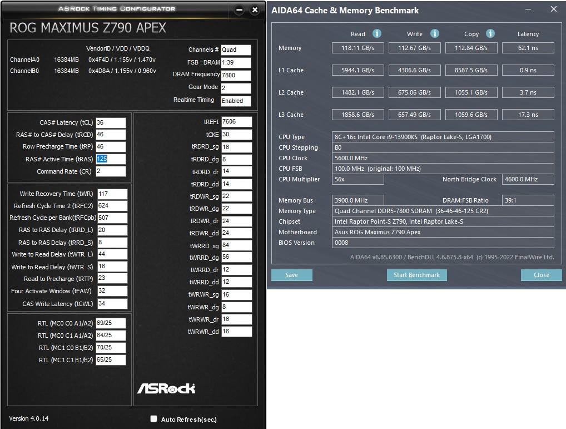
Task: Click the tWRWR_dr value field
Action: point(236,319)
